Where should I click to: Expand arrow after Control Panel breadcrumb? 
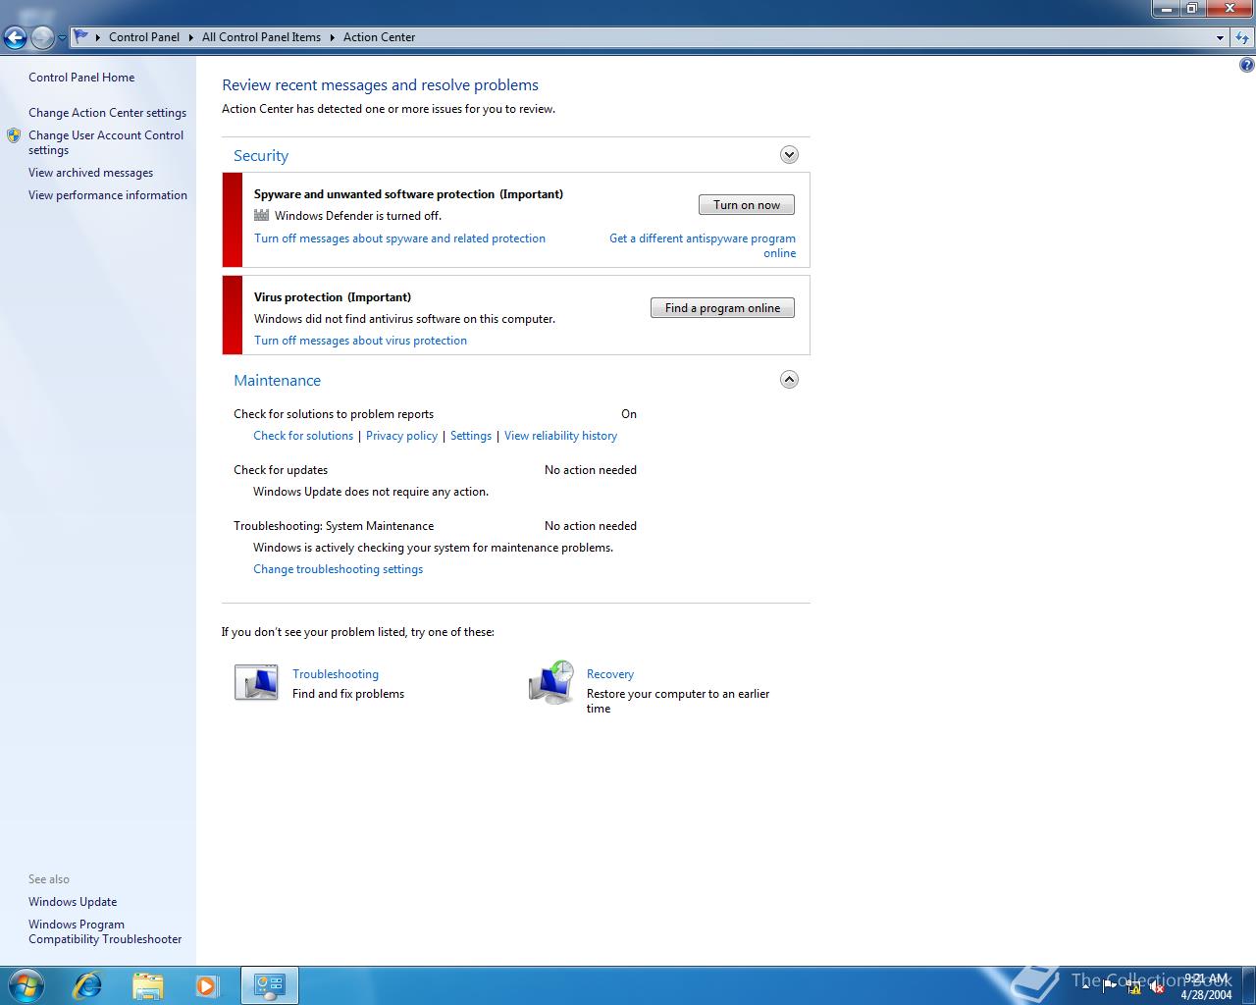[191, 37]
